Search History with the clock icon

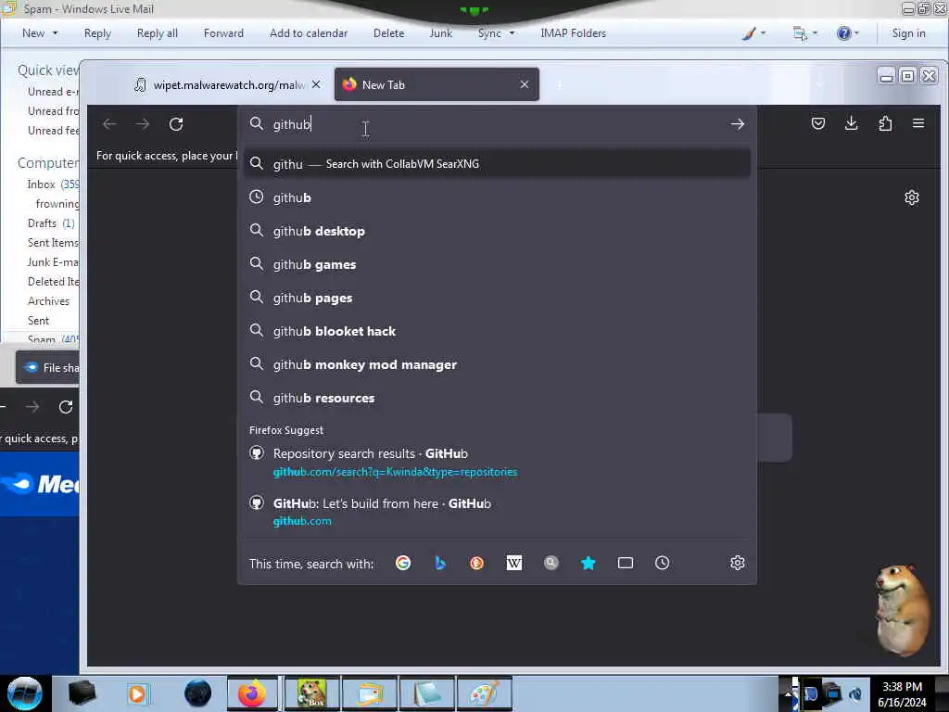pyautogui.click(x=662, y=563)
